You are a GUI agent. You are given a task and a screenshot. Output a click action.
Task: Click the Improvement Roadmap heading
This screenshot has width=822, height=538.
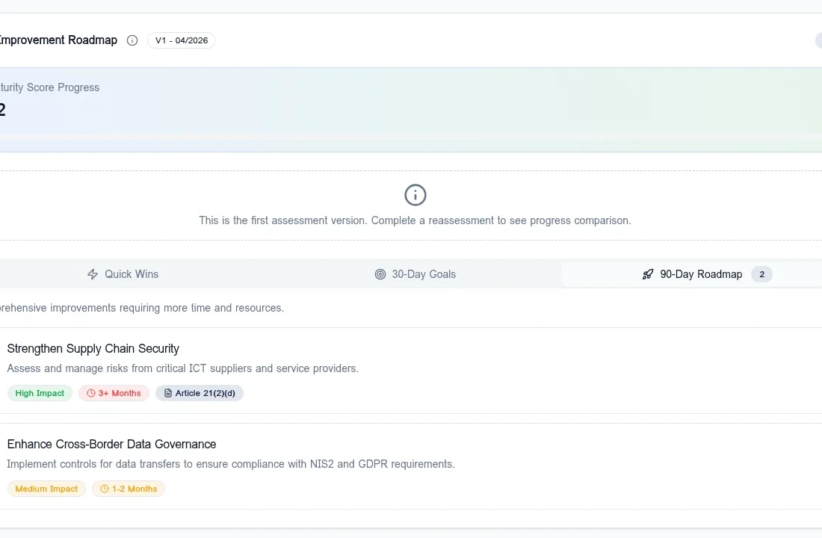pos(59,40)
